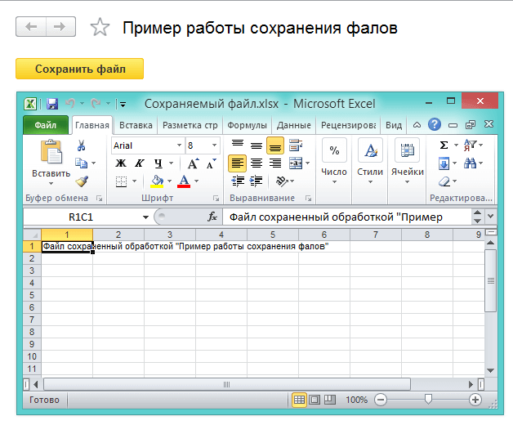The height and width of the screenshot is (425, 513).
Task: Open the Вставить paste options arrow
Action: coord(51,183)
